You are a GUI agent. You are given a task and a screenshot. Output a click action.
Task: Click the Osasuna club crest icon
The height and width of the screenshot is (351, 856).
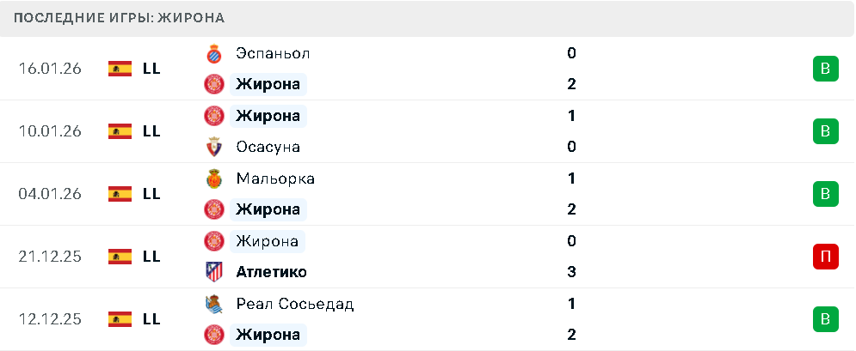[x=213, y=147]
